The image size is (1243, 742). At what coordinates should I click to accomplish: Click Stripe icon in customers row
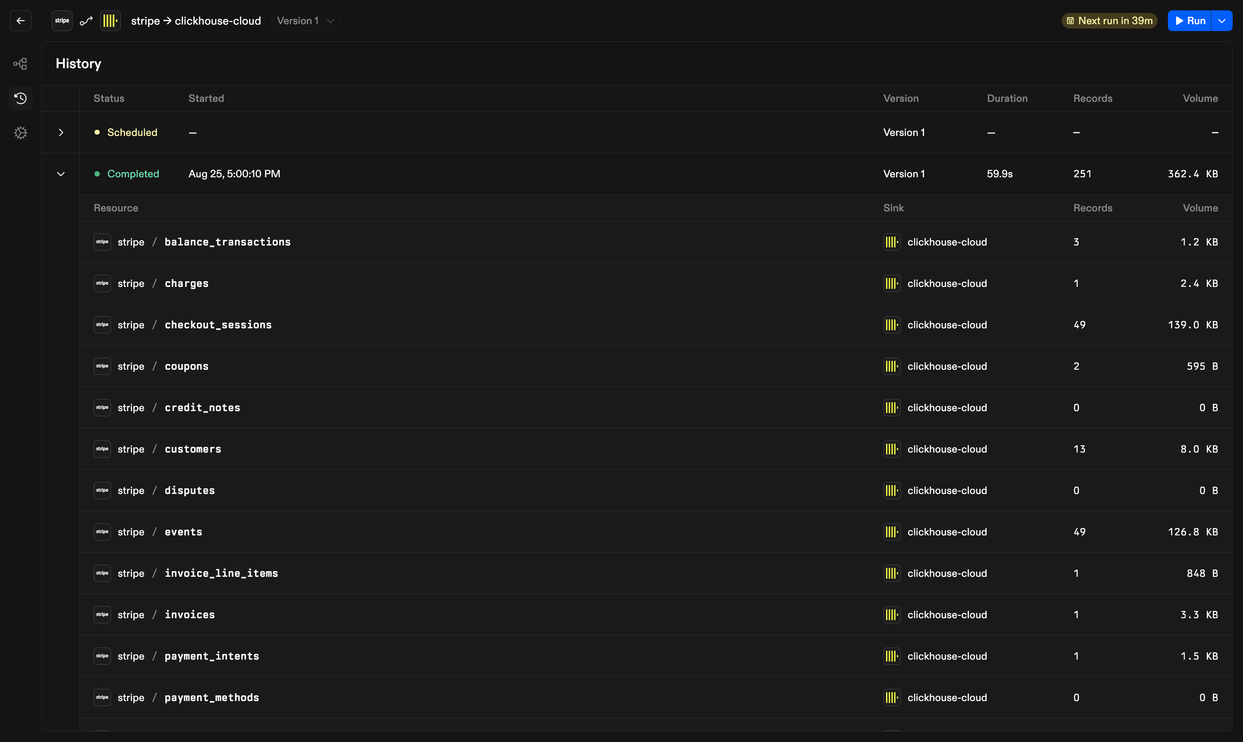click(102, 449)
